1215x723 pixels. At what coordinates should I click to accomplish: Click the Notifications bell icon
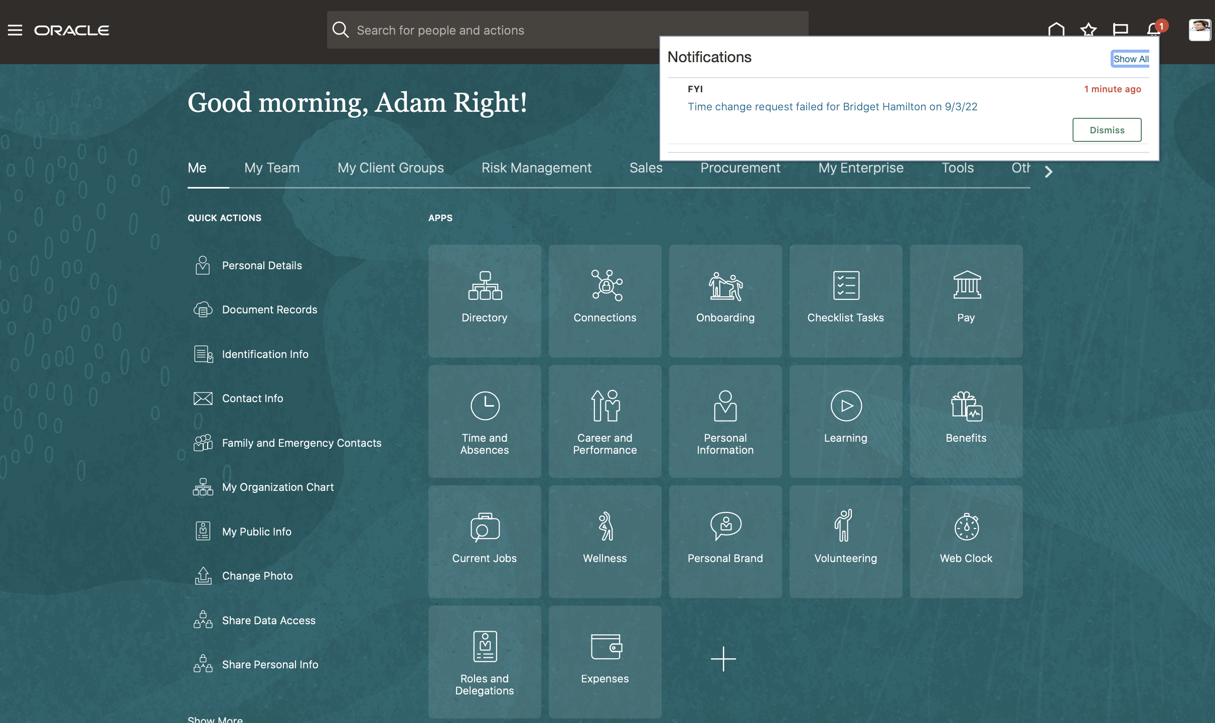1153,30
